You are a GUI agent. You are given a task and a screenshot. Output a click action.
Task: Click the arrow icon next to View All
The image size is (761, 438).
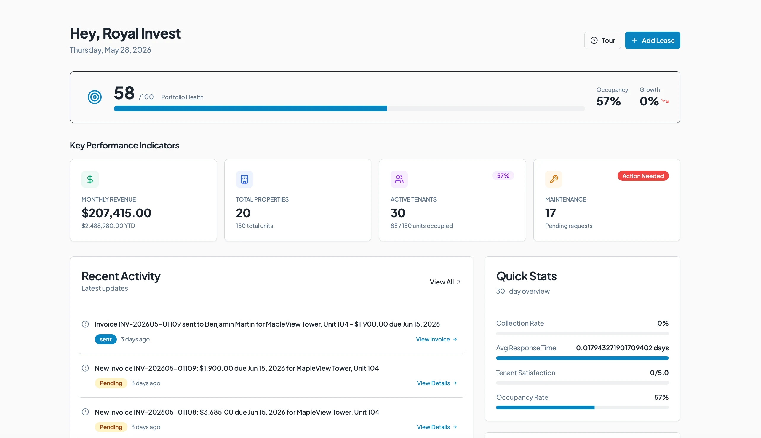458,282
